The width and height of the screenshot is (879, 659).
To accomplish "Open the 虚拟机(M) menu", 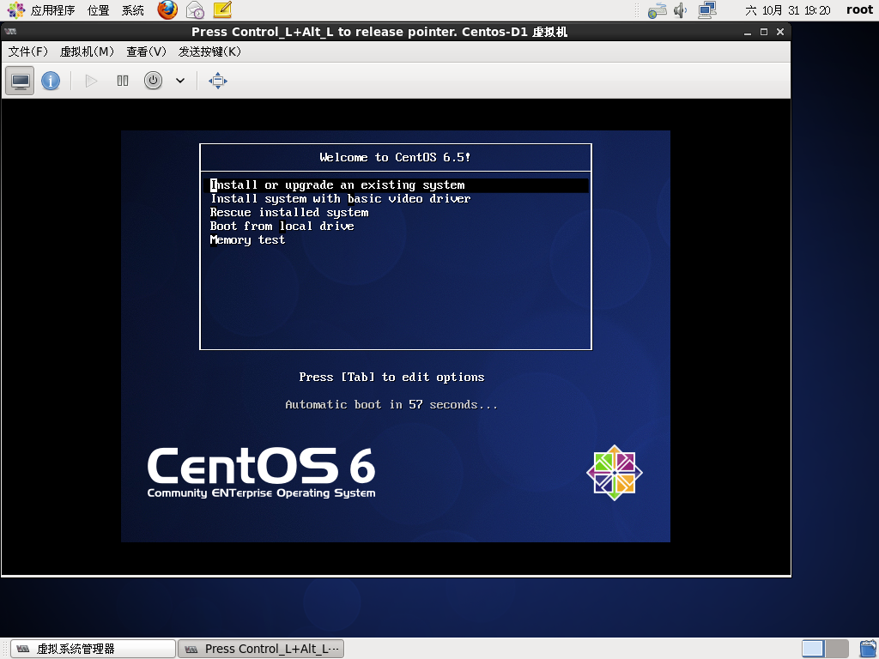I will click(87, 51).
